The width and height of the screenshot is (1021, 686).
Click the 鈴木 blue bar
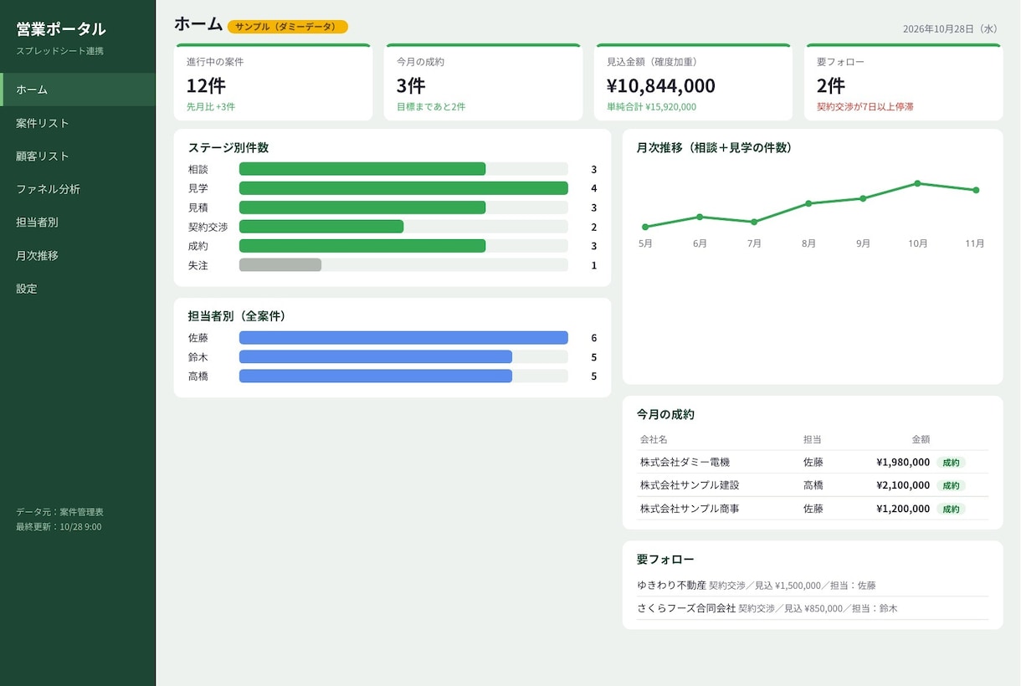[376, 357]
